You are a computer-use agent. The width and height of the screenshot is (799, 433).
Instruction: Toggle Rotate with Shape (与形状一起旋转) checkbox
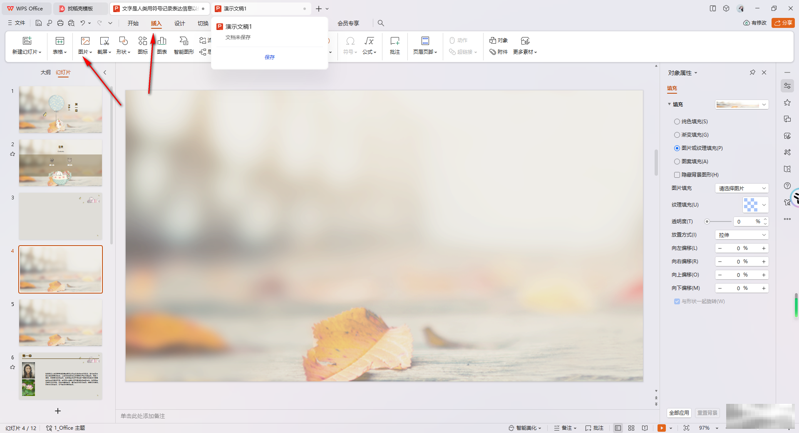coord(677,301)
